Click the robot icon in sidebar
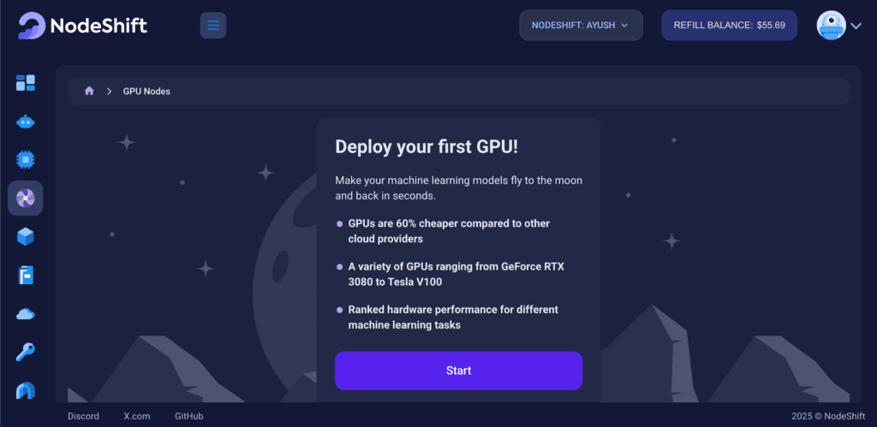The image size is (877, 427). click(x=26, y=122)
